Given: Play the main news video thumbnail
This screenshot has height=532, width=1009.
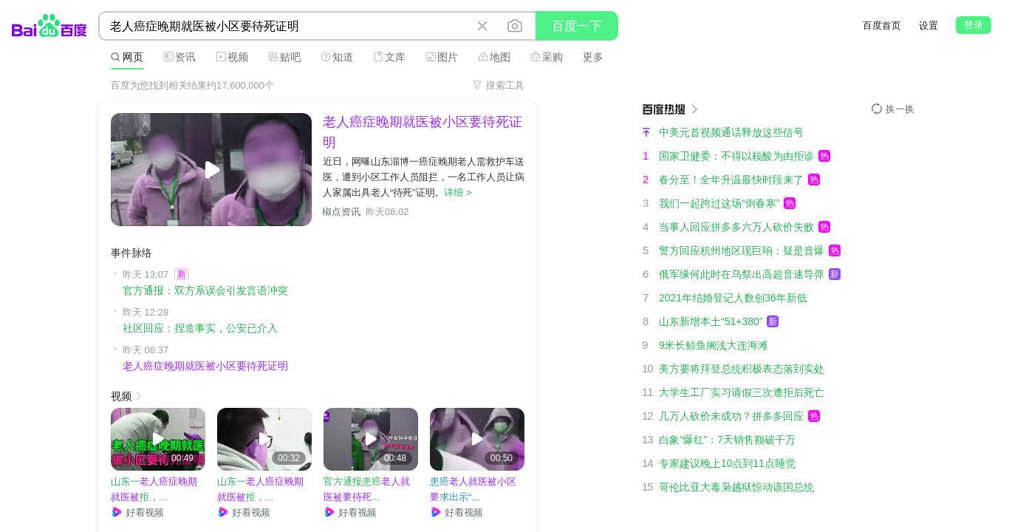Looking at the screenshot, I should (211, 169).
